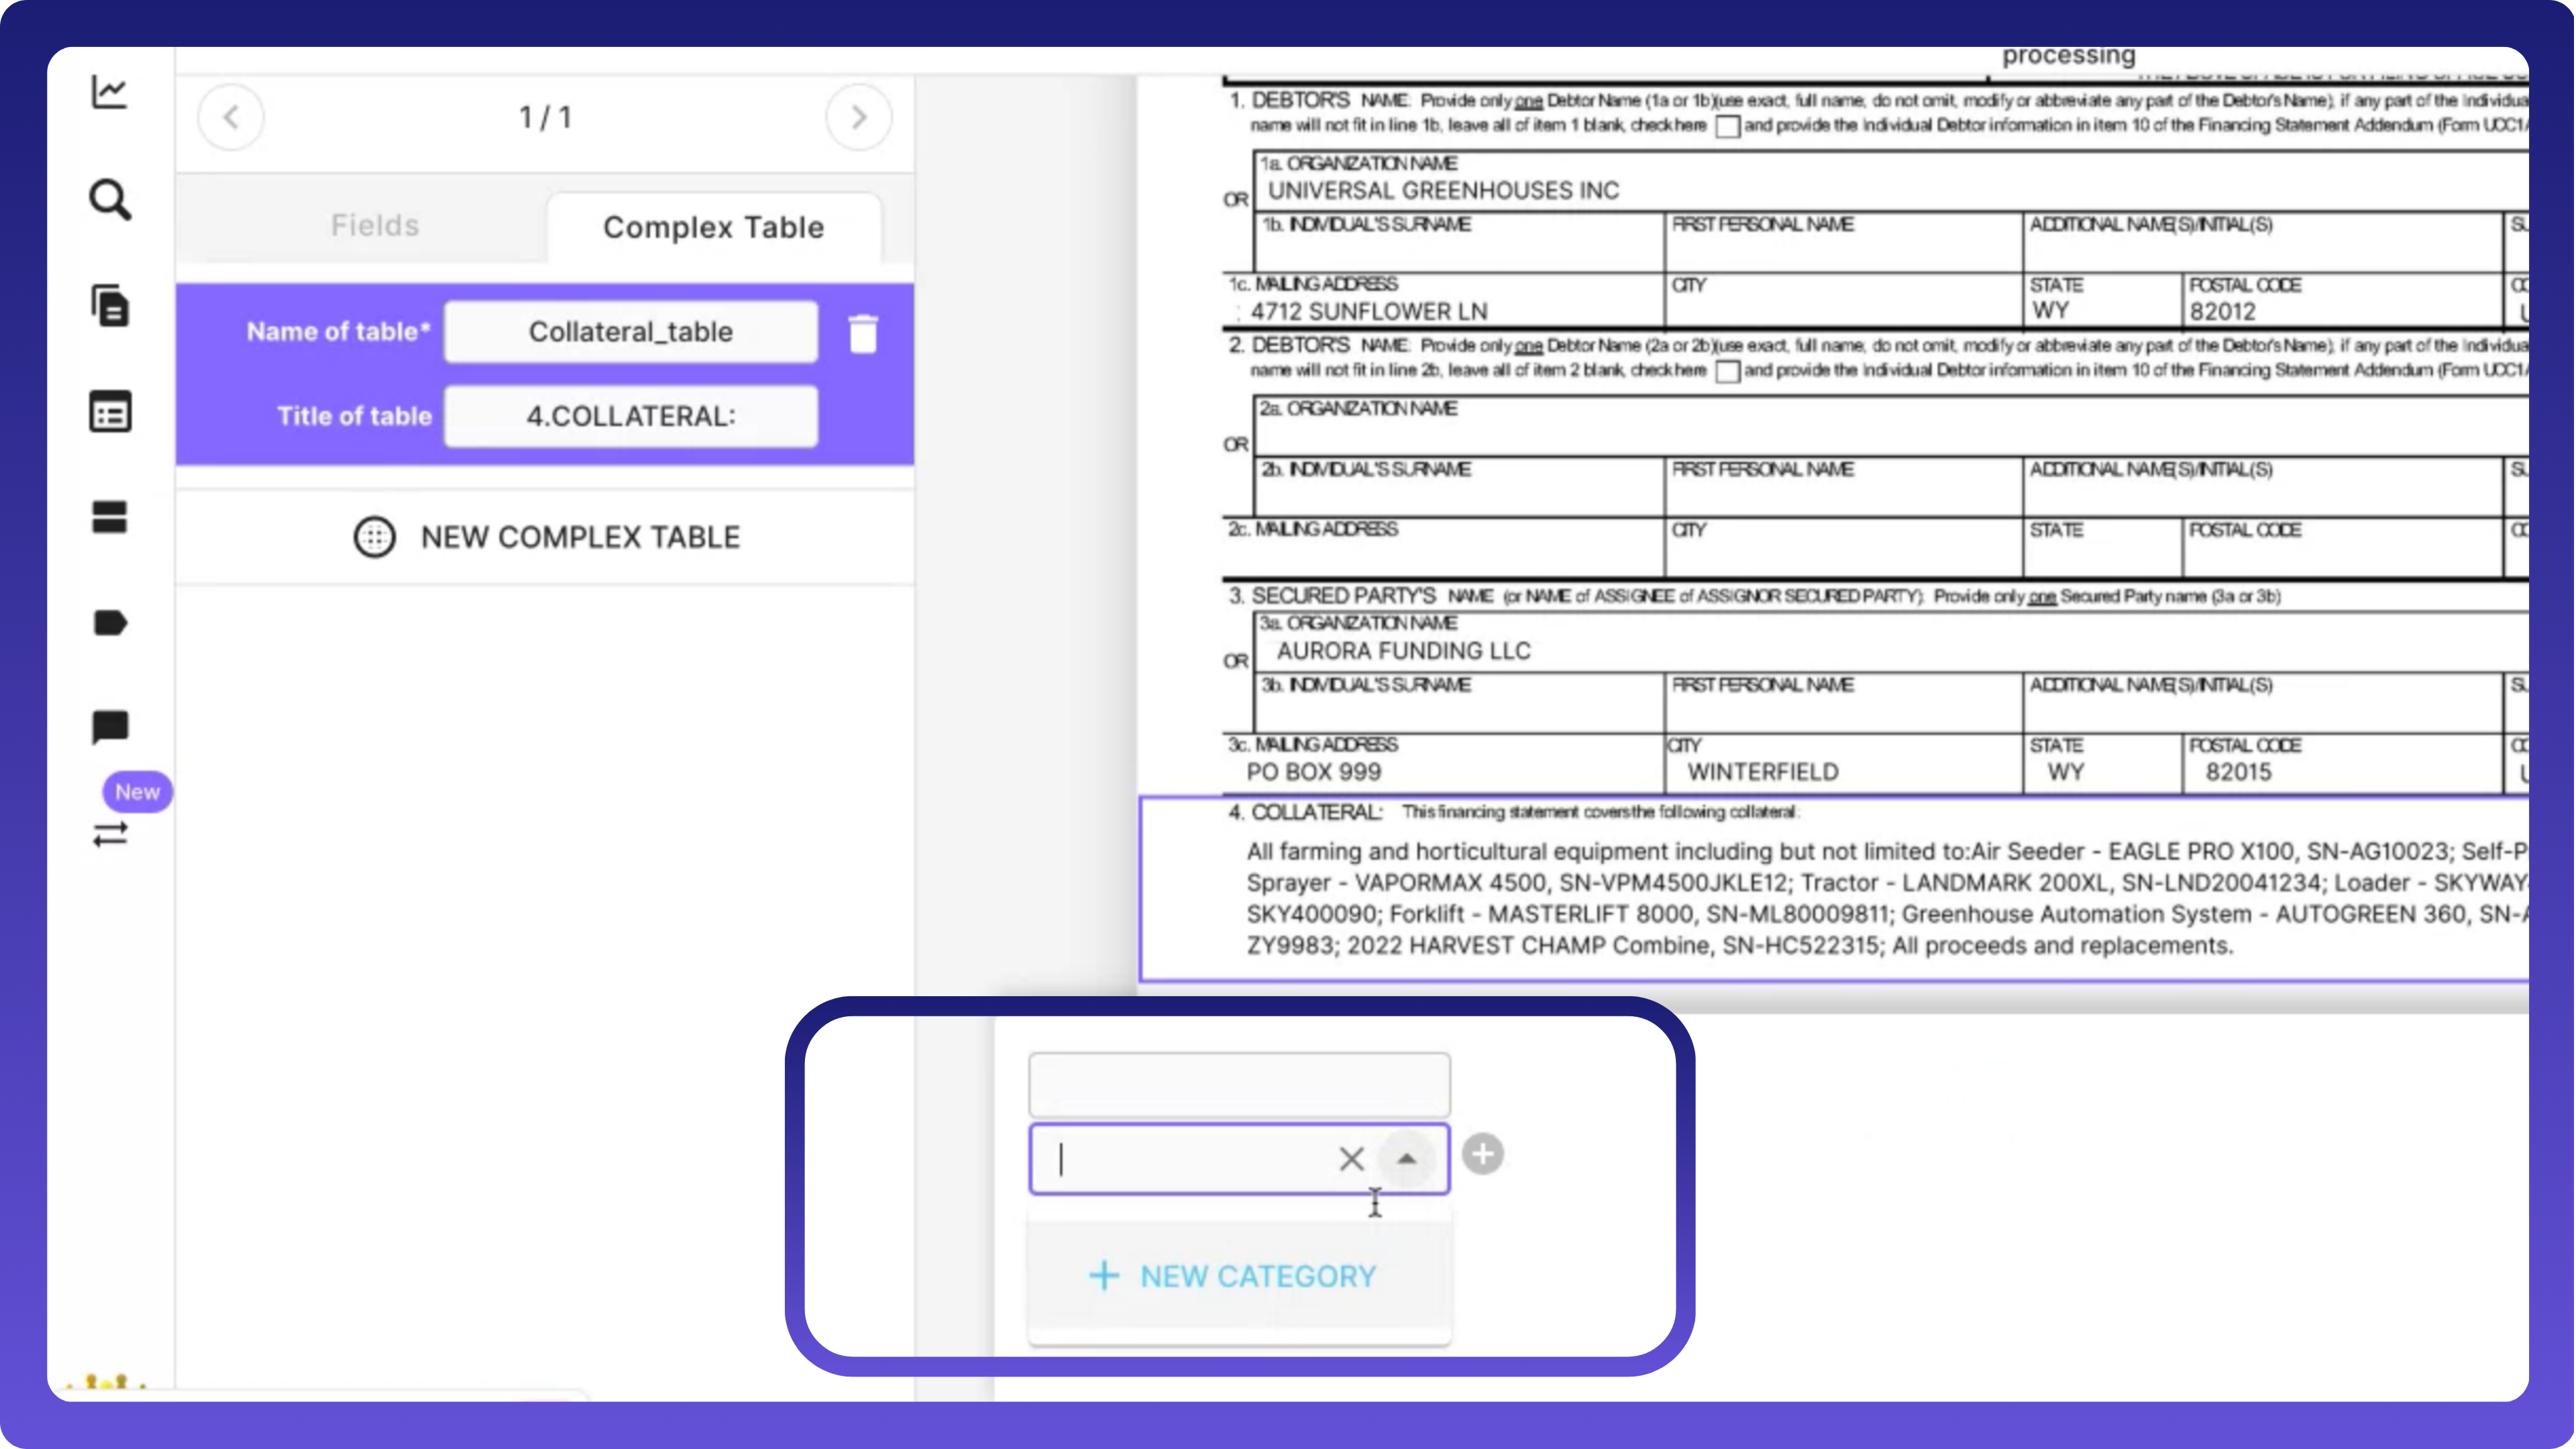This screenshot has height=1449, width=2576.
Task: Open the analytics chart sidebar icon
Action: pyautogui.click(x=110, y=92)
